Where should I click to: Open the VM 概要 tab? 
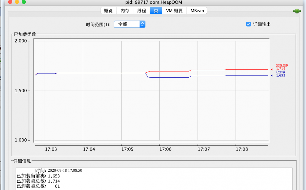coord(174,11)
